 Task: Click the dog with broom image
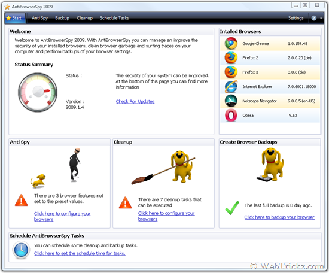coord(163,167)
